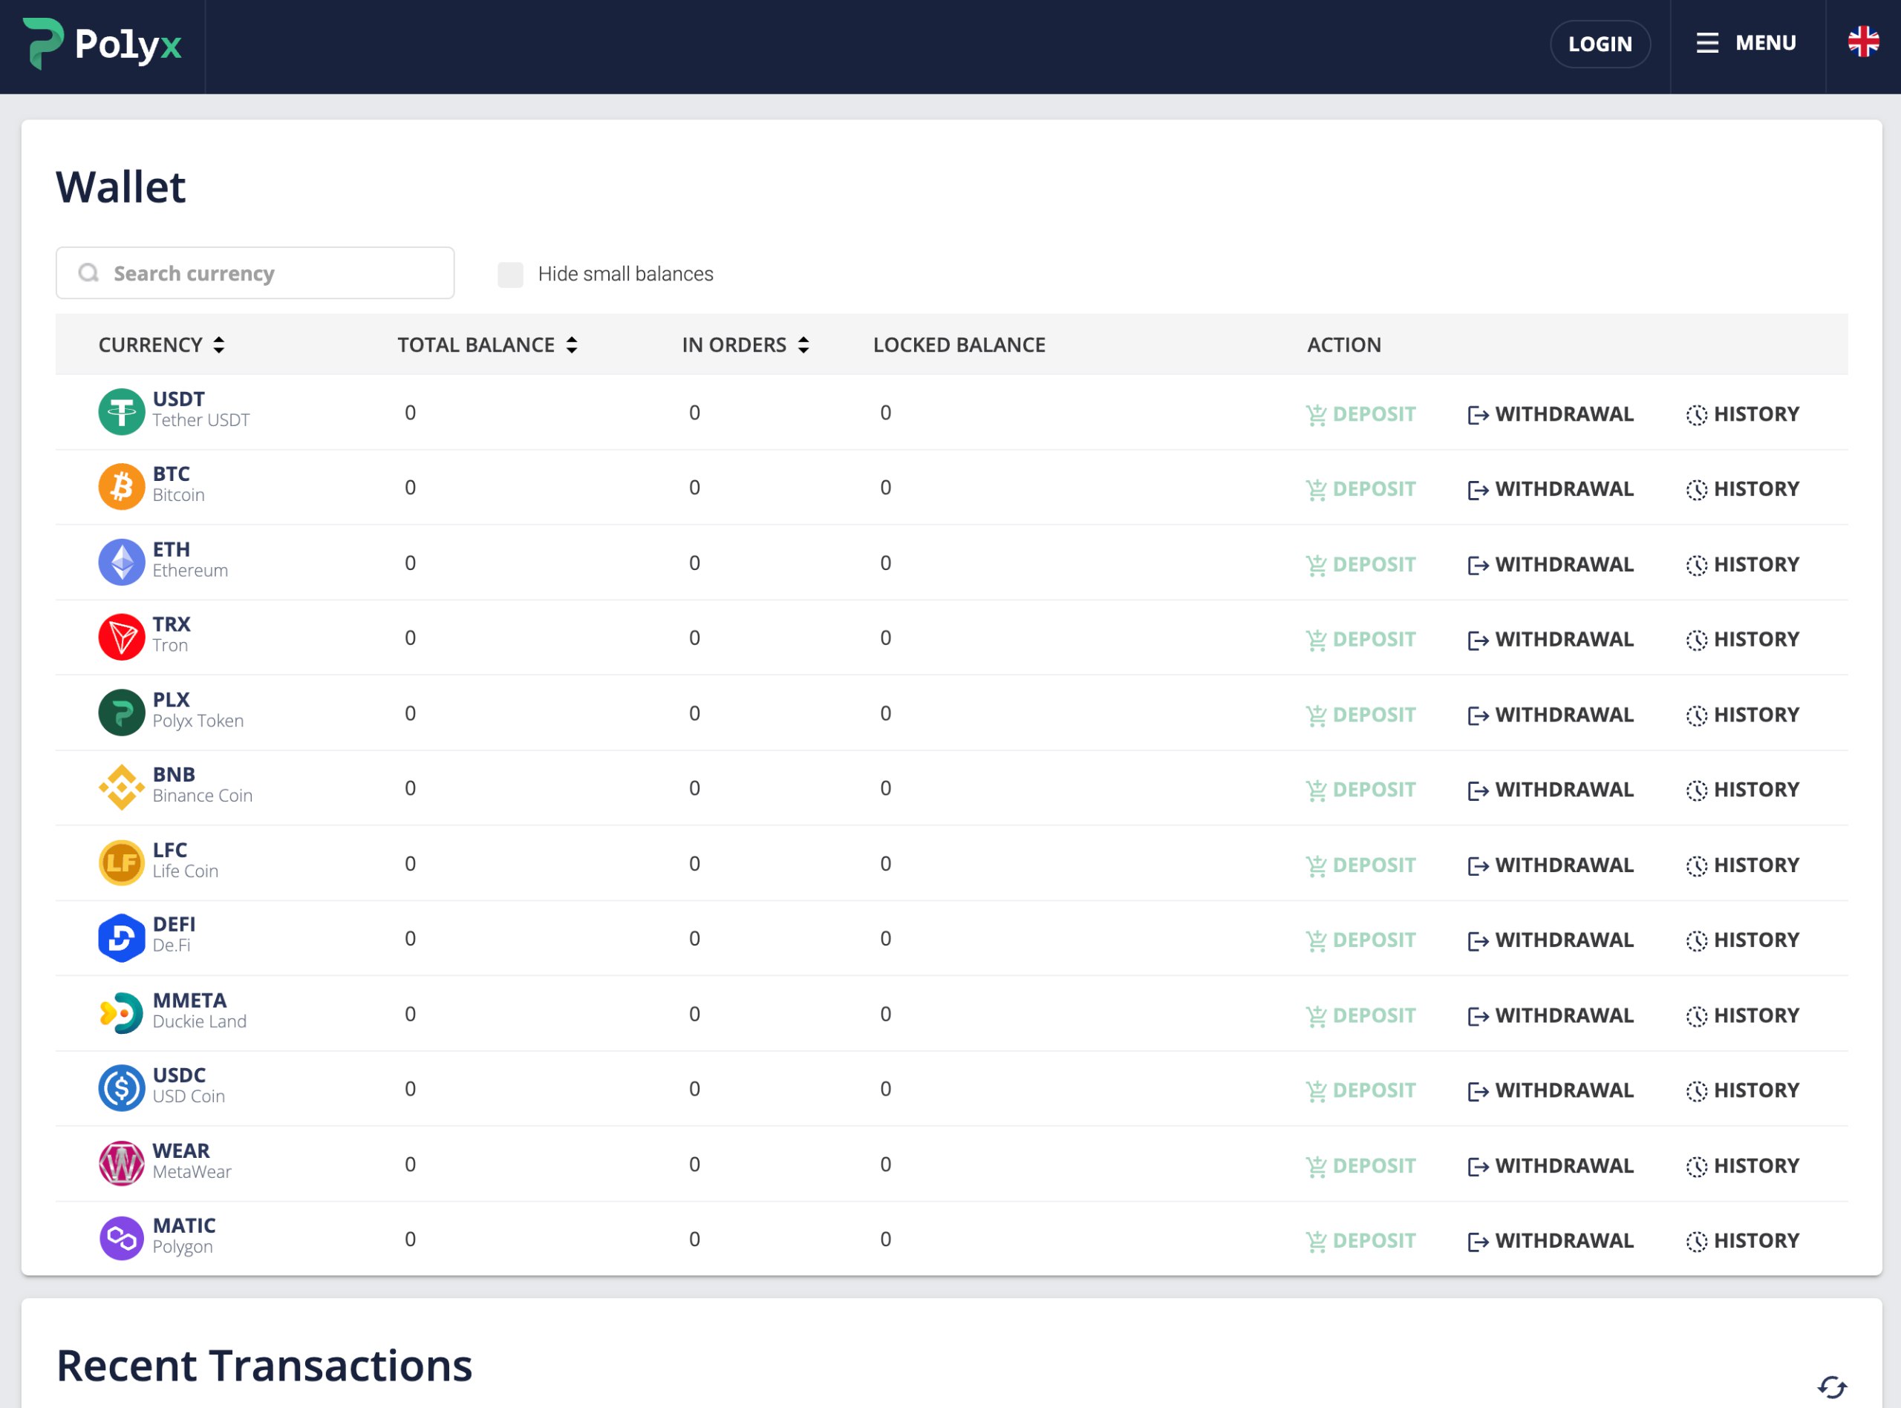This screenshot has height=1408, width=1901.
Task: Open HISTORY for the DEFI row
Action: [x=1742, y=940]
